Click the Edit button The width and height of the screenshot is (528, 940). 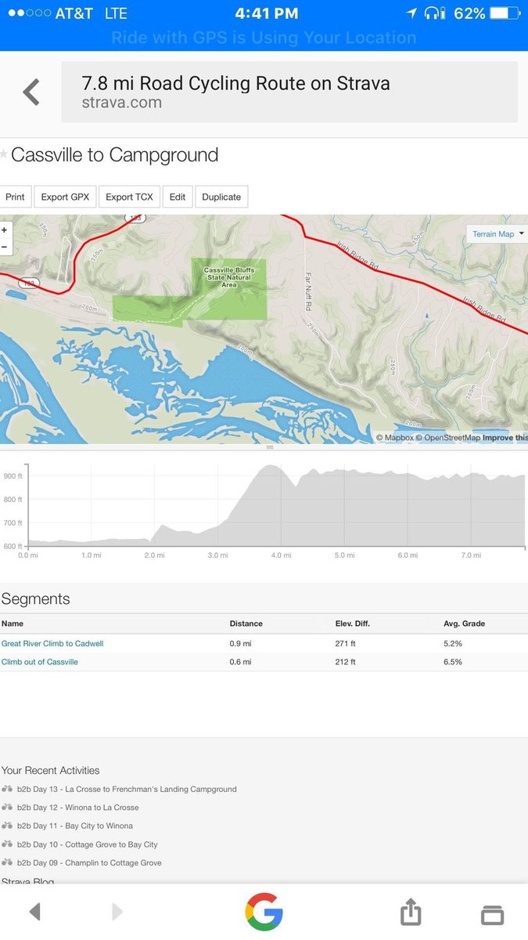(x=178, y=197)
